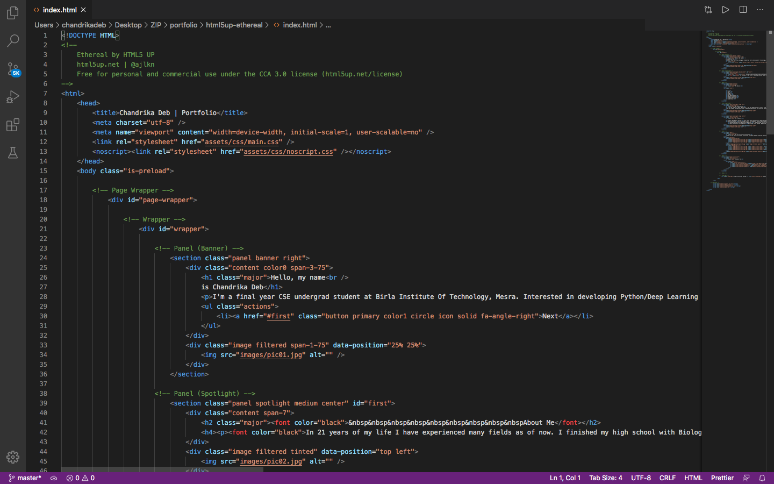Click ZIP breadcrumb
The height and width of the screenshot is (484, 774).
[156, 25]
